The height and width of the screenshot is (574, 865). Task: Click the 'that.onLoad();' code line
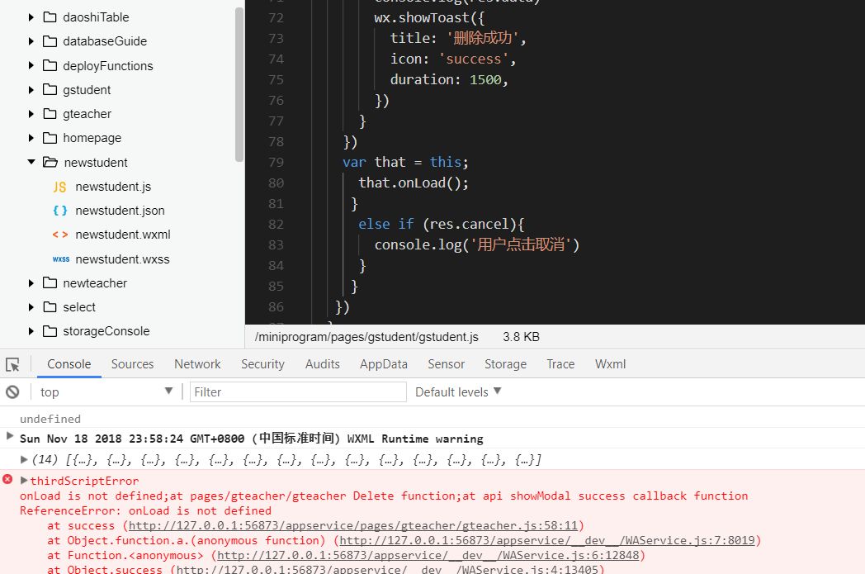(x=414, y=183)
